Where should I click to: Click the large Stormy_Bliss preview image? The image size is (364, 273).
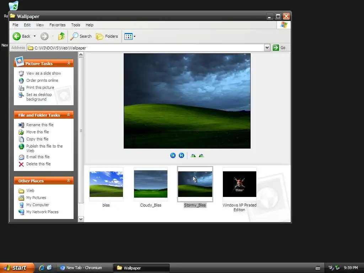[x=187, y=101]
